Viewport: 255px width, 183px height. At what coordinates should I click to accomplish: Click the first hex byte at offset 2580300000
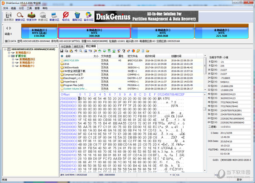click(80, 98)
